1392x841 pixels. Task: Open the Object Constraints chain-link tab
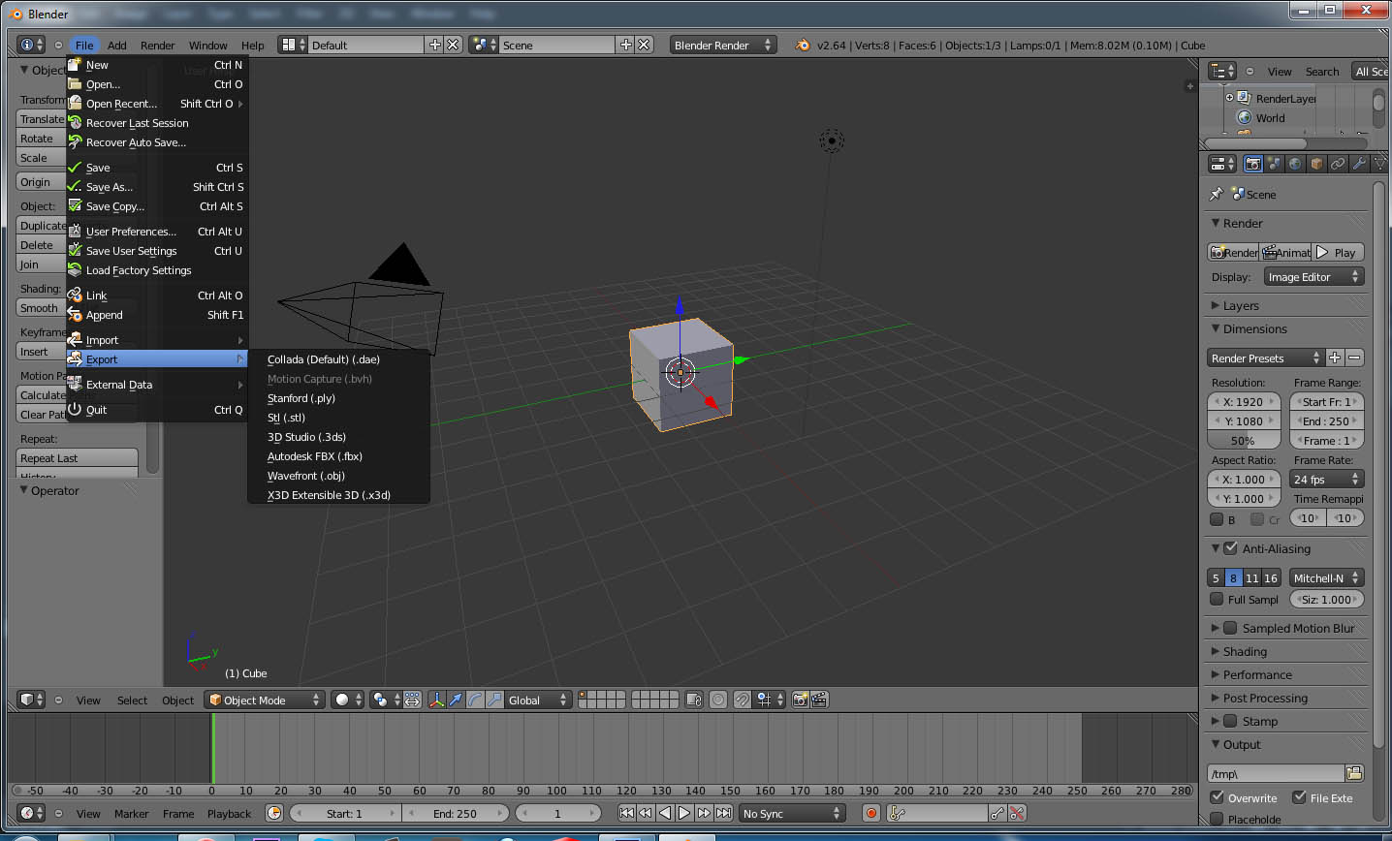point(1337,163)
